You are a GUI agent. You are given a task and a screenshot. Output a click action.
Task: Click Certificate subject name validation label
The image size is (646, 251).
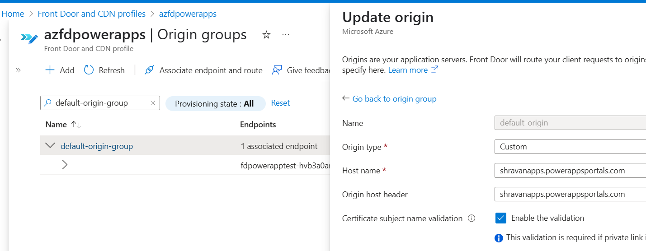click(402, 218)
